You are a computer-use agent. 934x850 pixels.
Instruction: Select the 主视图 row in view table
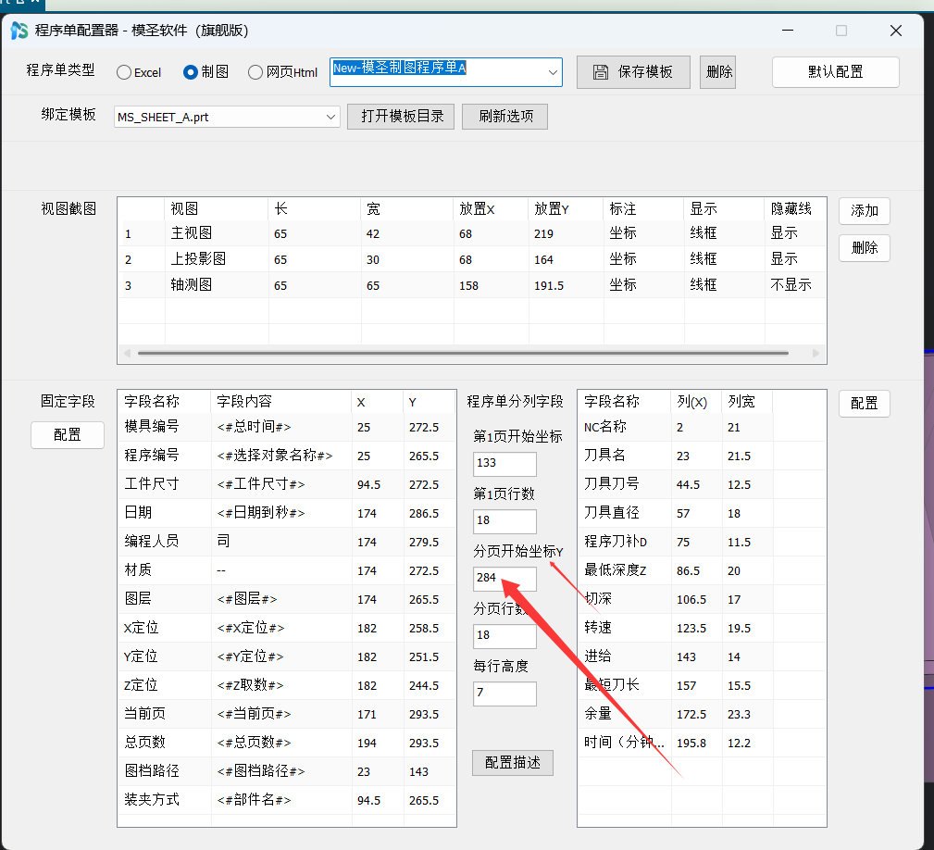(472, 233)
